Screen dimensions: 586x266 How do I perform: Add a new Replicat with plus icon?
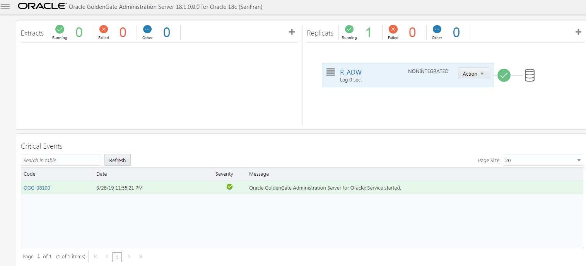[x=578, y=32]
